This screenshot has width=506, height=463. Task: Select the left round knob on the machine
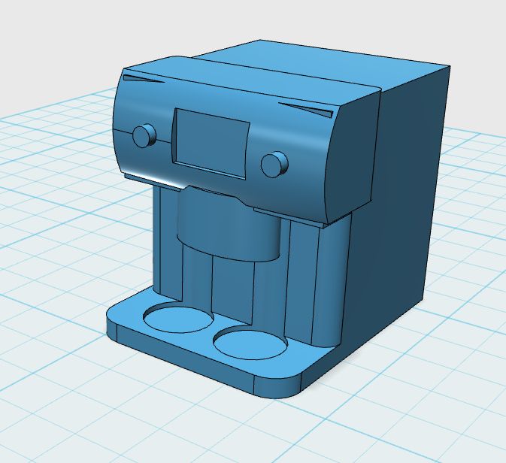tap(144, 135)
